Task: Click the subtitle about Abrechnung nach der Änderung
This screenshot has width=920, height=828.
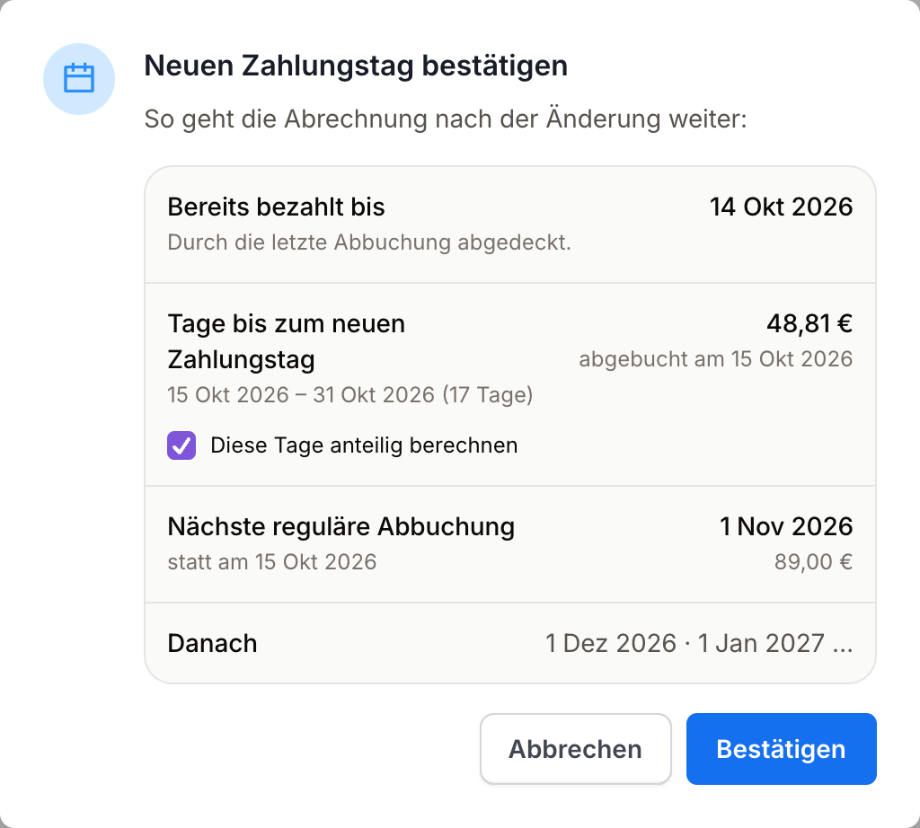Action: [x=446, y=119]
